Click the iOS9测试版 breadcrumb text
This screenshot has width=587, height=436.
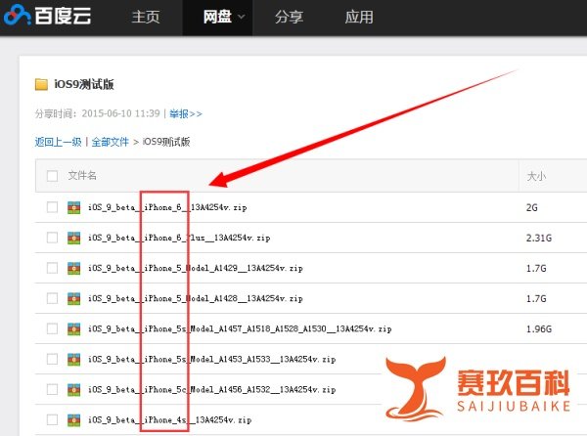166,142
